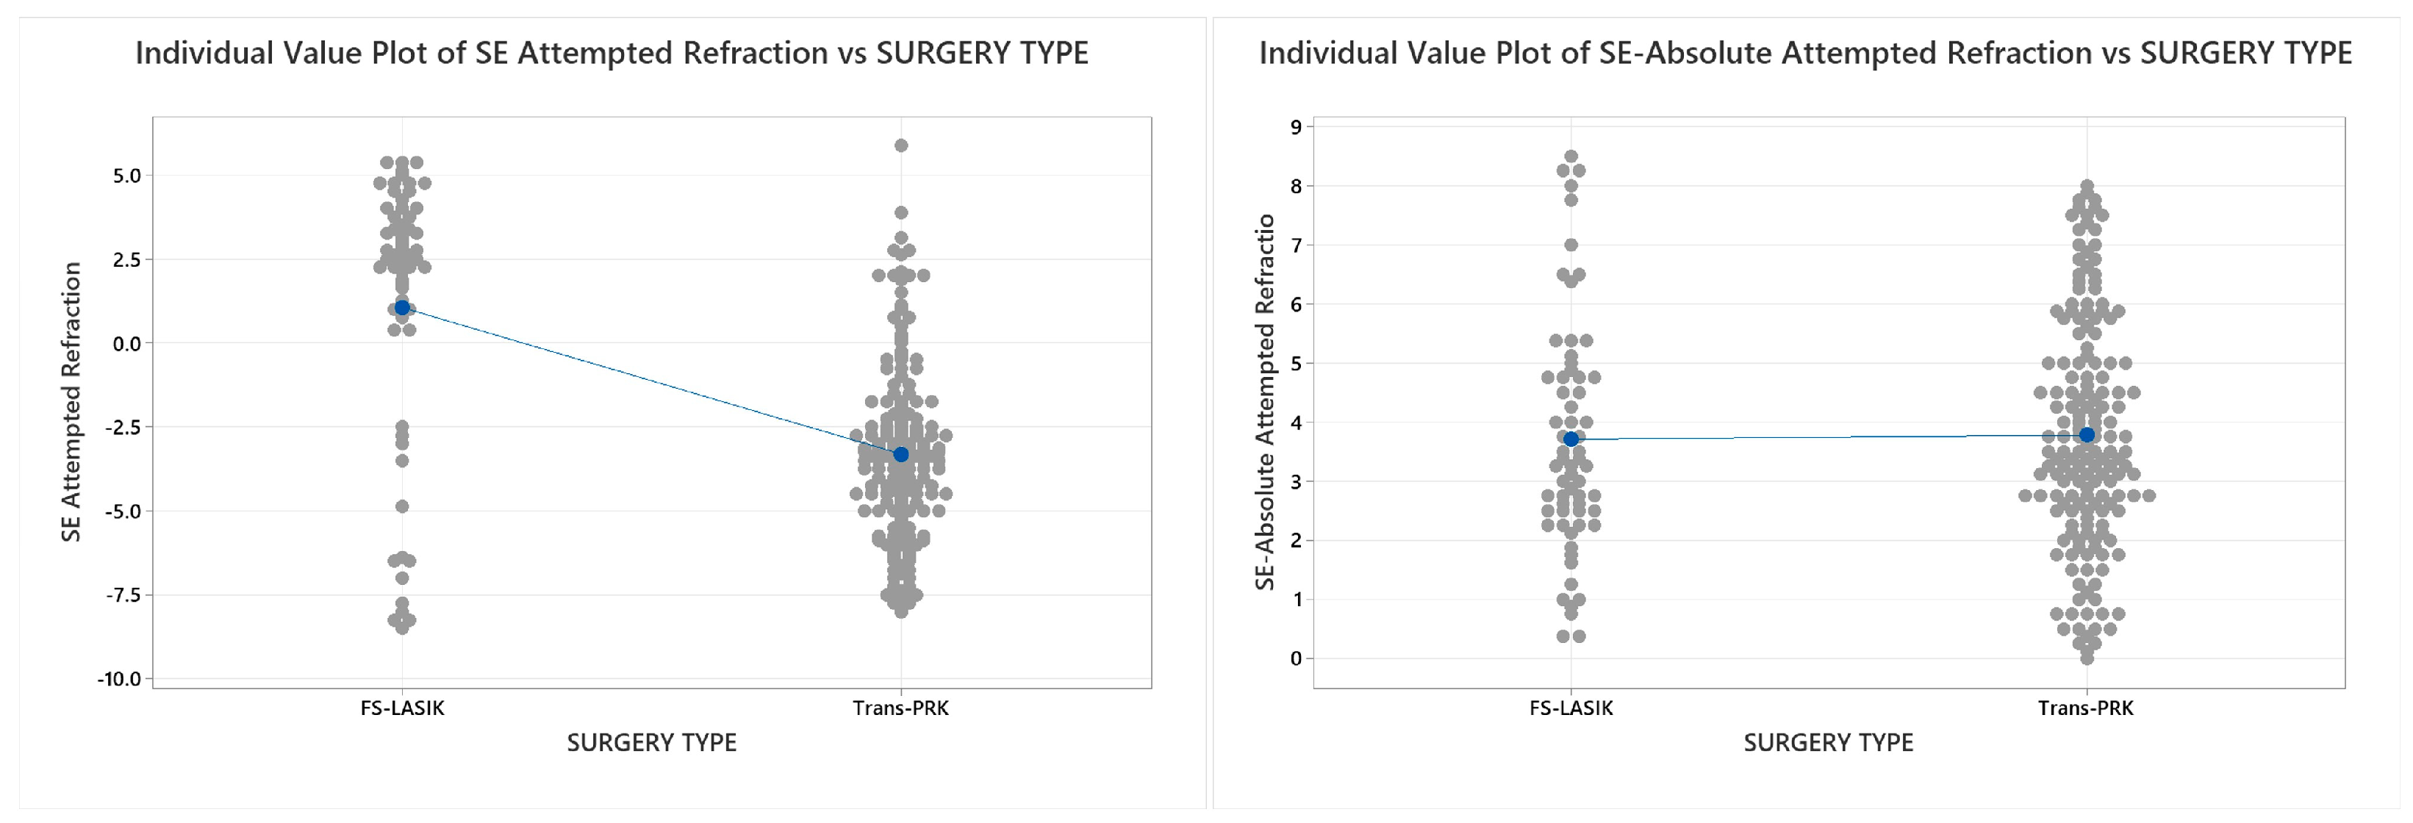Select the 'SE-Absolute Attempted Refractio' vertical axis title

point(1265,402)
